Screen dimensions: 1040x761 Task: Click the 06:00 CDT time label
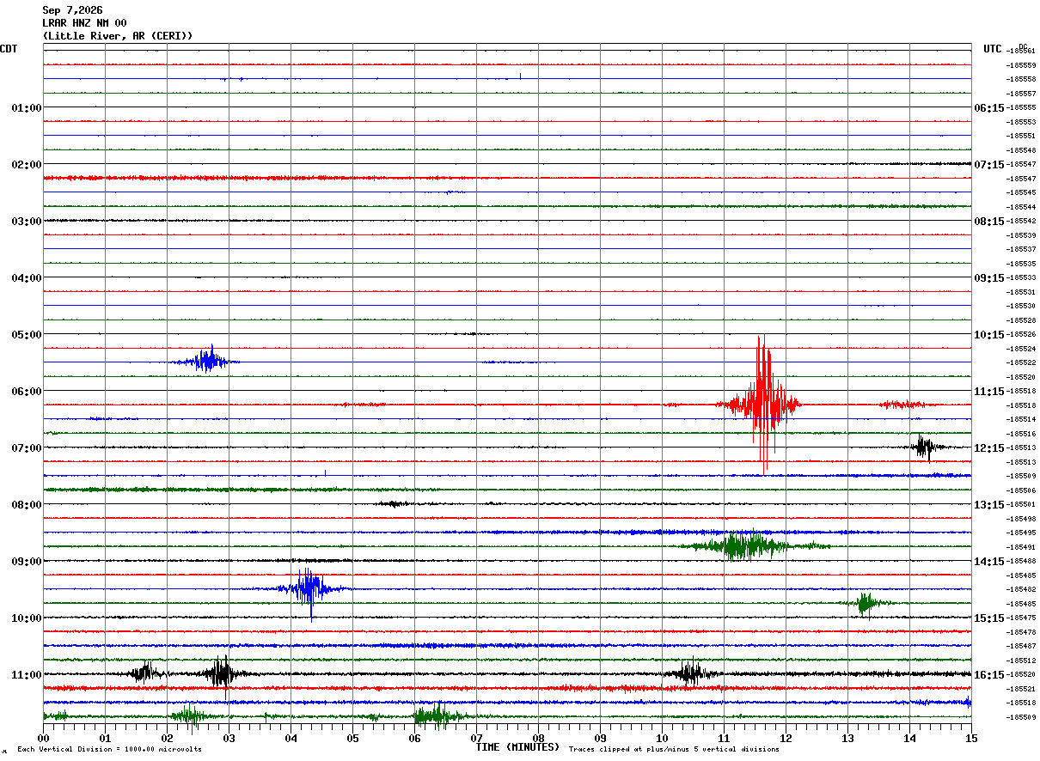[26, 392]
